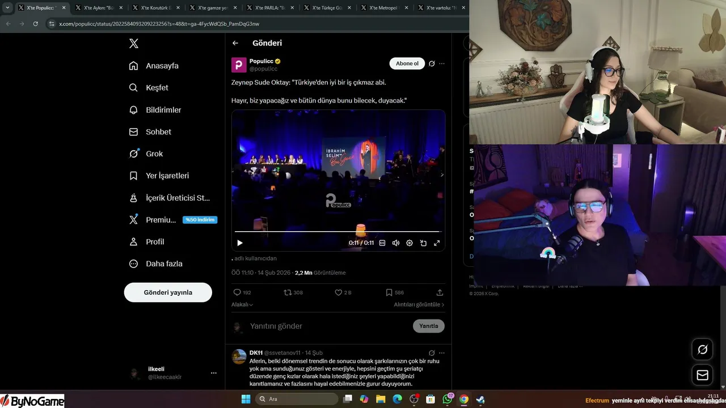Viewport: 726px width, 408px height.
Task: Expand Alakalı sort dropdown
Action: [x=242, y=304]
